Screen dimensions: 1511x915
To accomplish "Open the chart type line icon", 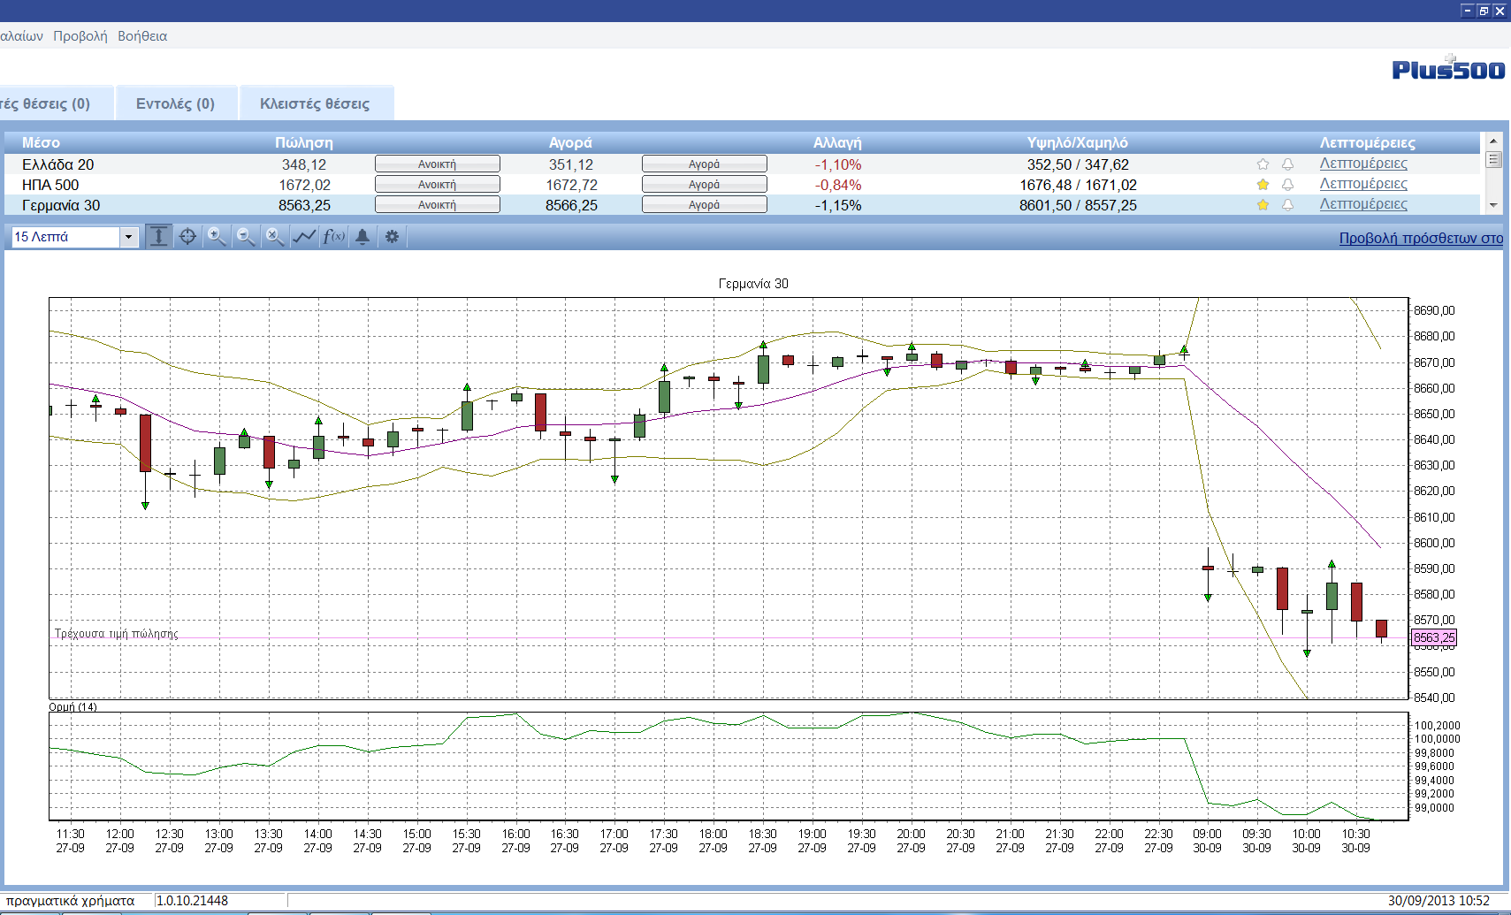I will [x=304, y=237].
